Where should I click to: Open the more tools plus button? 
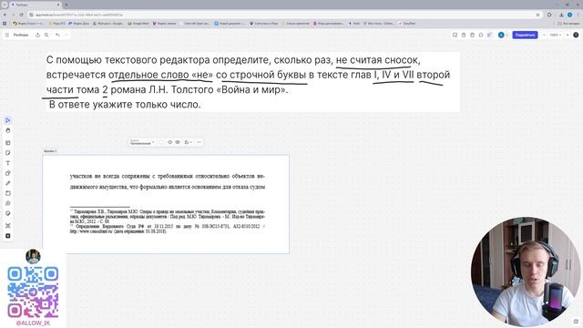coord(8,236)
